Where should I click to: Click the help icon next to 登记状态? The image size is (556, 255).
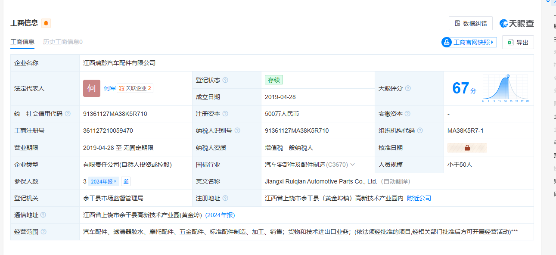click(x=225, y=80)
